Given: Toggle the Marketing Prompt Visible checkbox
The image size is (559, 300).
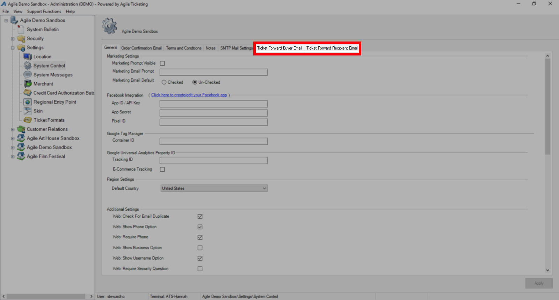Looking at the screenshot, I should tap(162, 63).
